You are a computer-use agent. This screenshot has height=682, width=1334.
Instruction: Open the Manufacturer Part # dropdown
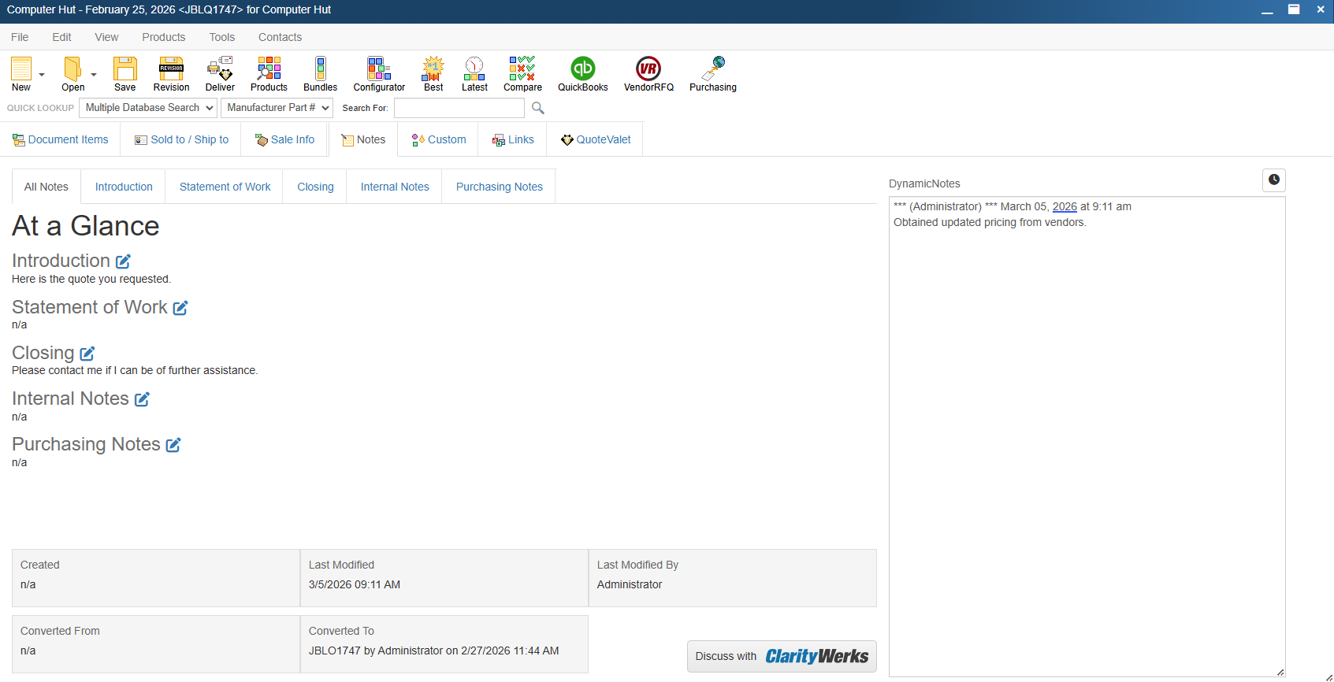tap(278, 108)
